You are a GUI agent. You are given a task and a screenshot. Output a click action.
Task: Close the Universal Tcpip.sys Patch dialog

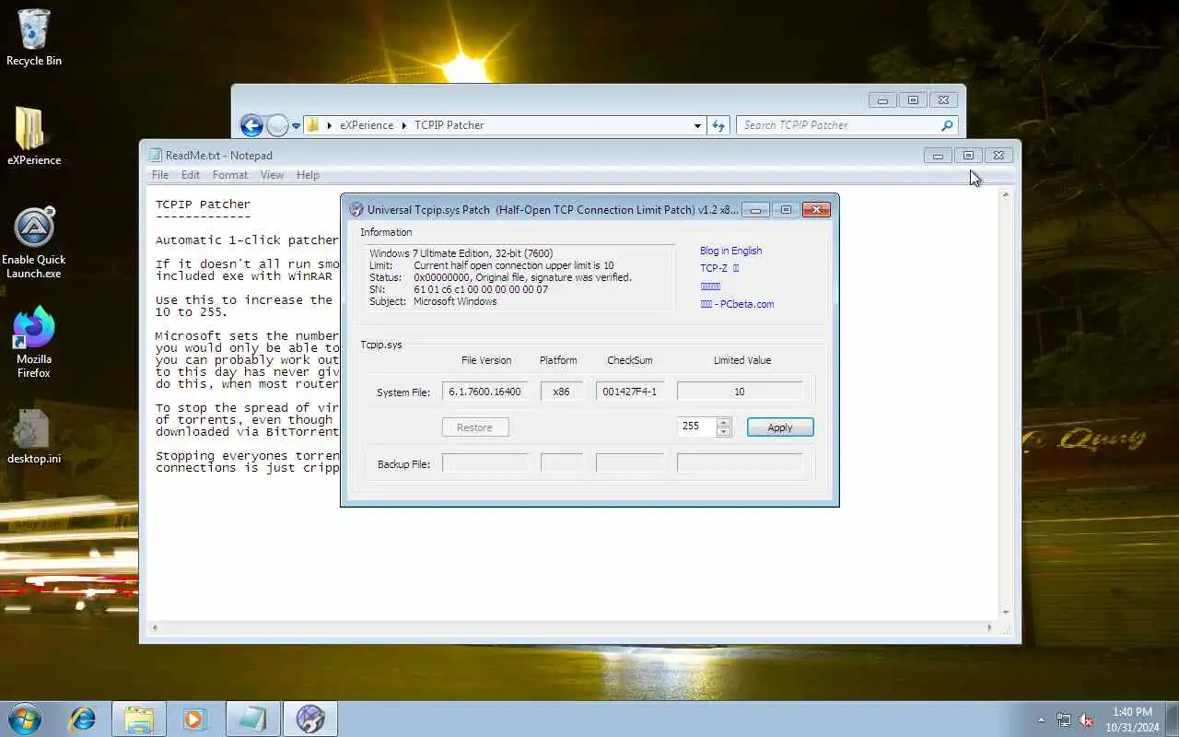[816, 210]
